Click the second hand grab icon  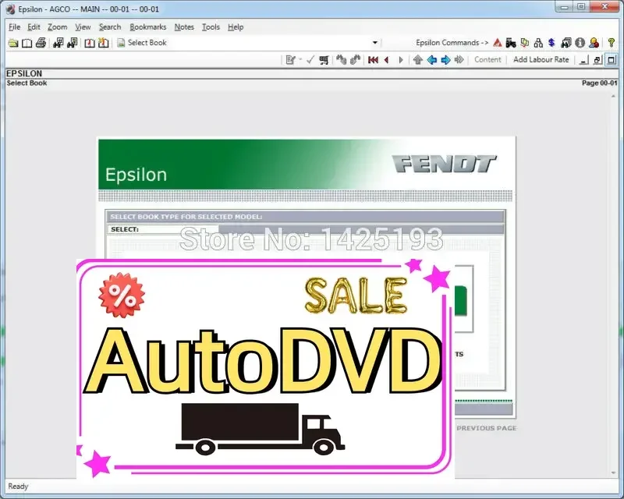click(355, 60)
